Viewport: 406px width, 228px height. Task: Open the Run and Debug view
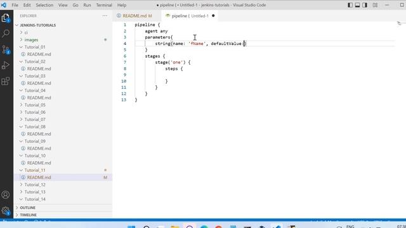pos(6,65)
